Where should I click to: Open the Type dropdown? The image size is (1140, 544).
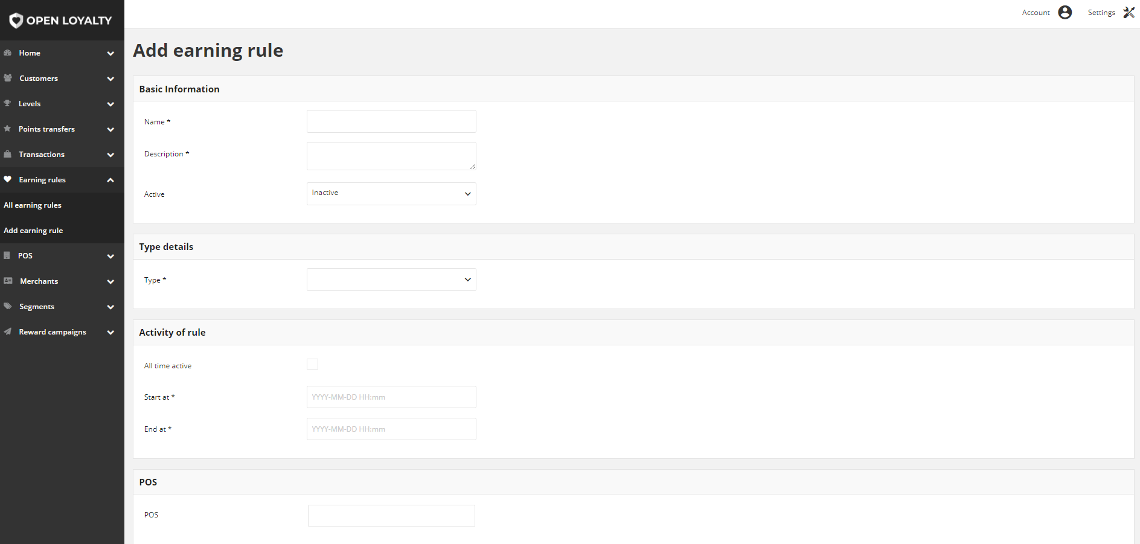pyautogui.click(x=391, y=280)
